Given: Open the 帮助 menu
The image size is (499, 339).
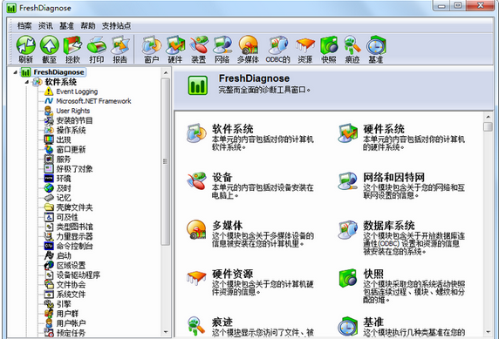Looking at the screenshot, I should point(88,26).
